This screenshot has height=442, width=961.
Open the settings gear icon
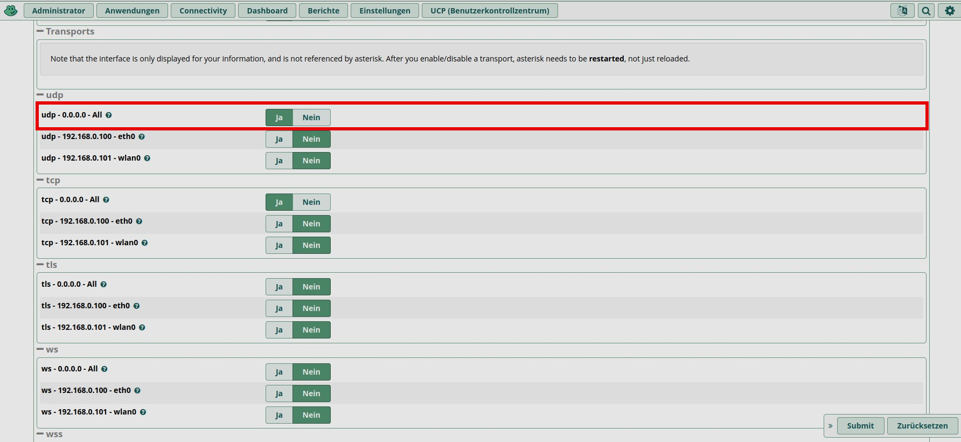[x=949, y=10]
